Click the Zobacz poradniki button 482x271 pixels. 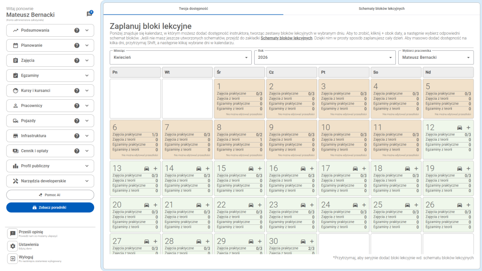[x=50, y=207]
